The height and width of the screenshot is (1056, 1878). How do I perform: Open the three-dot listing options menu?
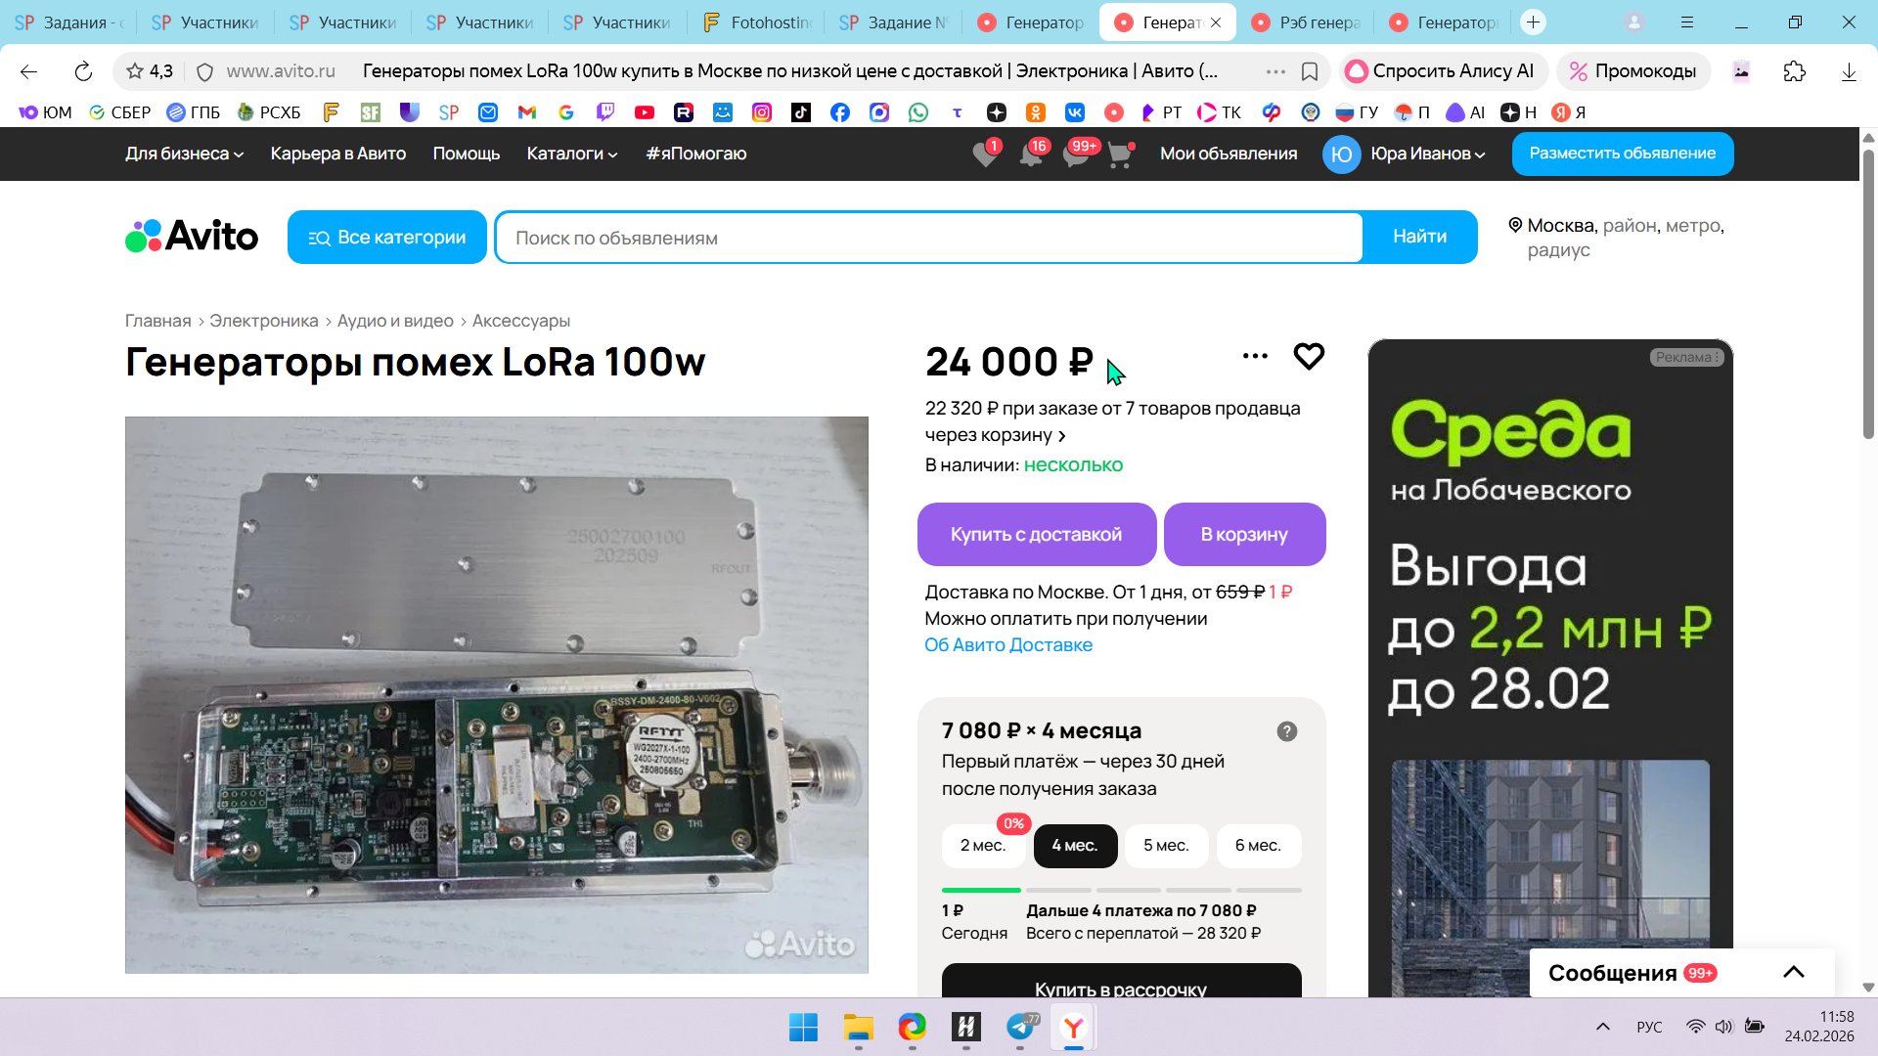coord(1255,356)
